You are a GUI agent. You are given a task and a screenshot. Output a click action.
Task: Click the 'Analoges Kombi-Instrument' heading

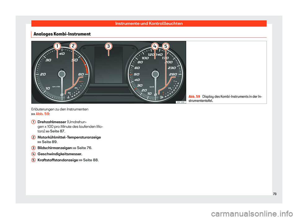tap(62, 34)
